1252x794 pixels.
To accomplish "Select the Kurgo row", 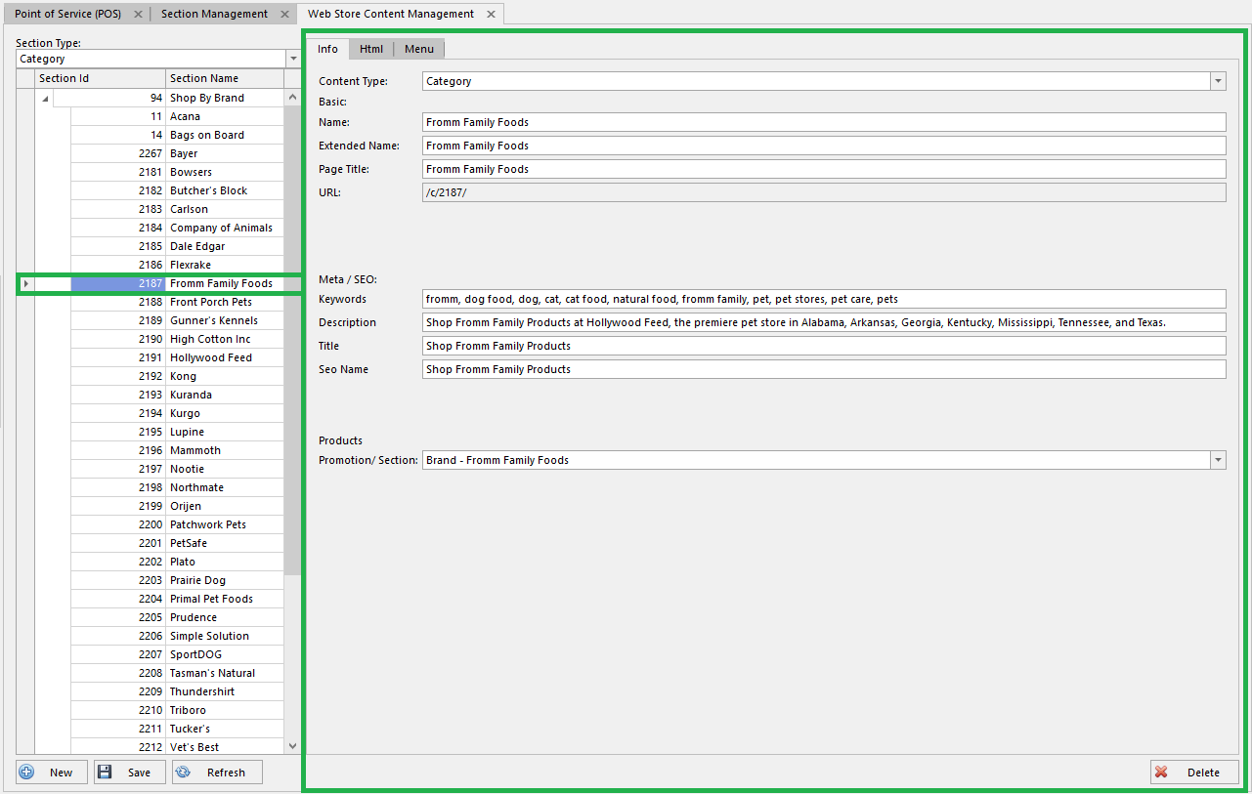I will point(177,413).
